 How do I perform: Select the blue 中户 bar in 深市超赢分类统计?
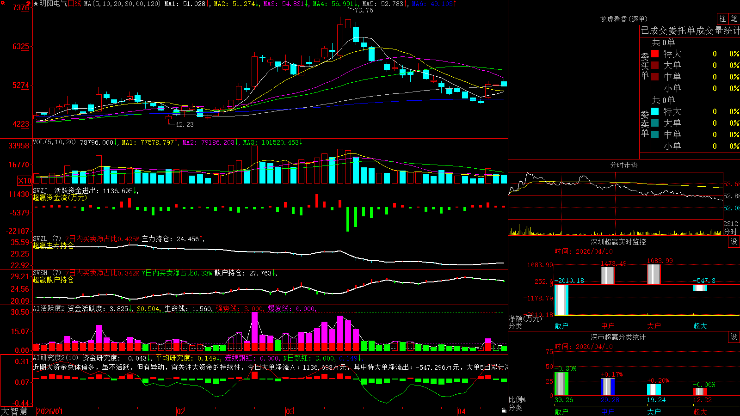tap(608, 387)
